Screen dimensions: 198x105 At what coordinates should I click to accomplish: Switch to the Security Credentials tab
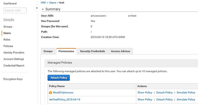click(x=92, y=51)
